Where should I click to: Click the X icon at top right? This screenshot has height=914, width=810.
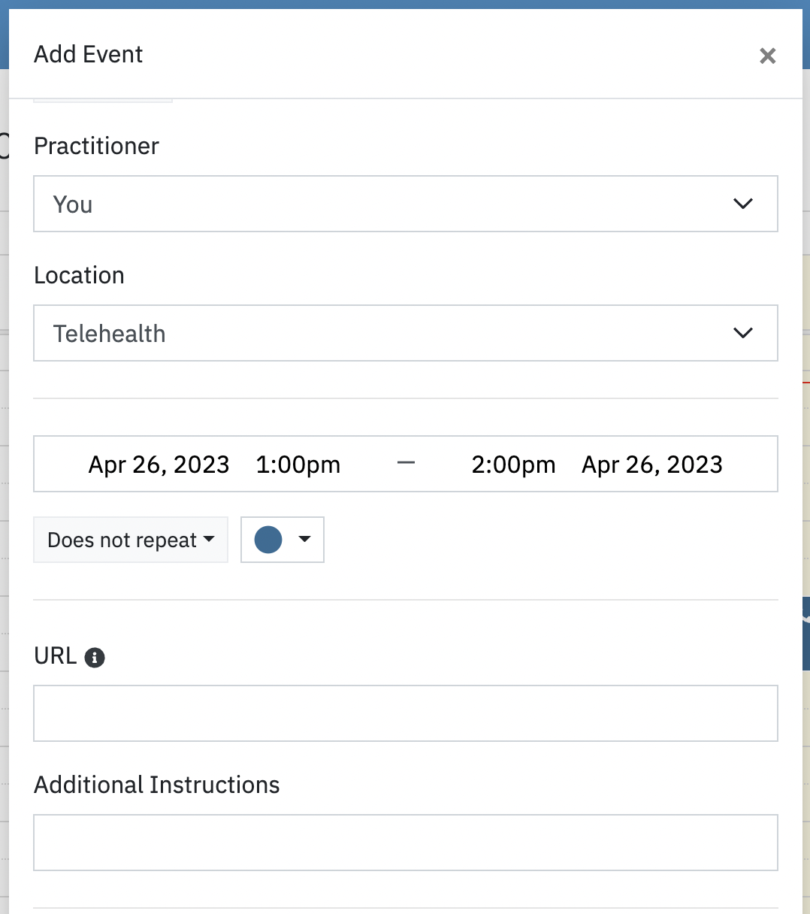767,56
